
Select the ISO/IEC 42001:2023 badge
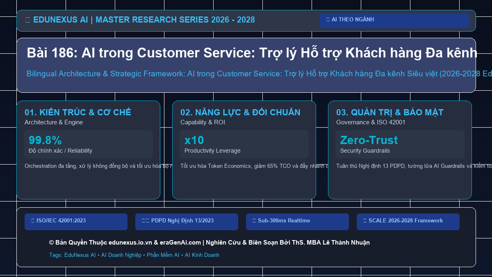pos(76,222)
